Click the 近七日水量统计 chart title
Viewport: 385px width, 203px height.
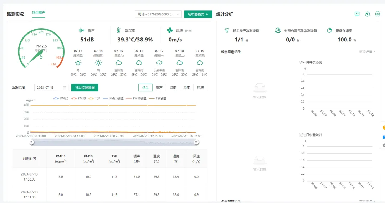(x=310, y=135)
